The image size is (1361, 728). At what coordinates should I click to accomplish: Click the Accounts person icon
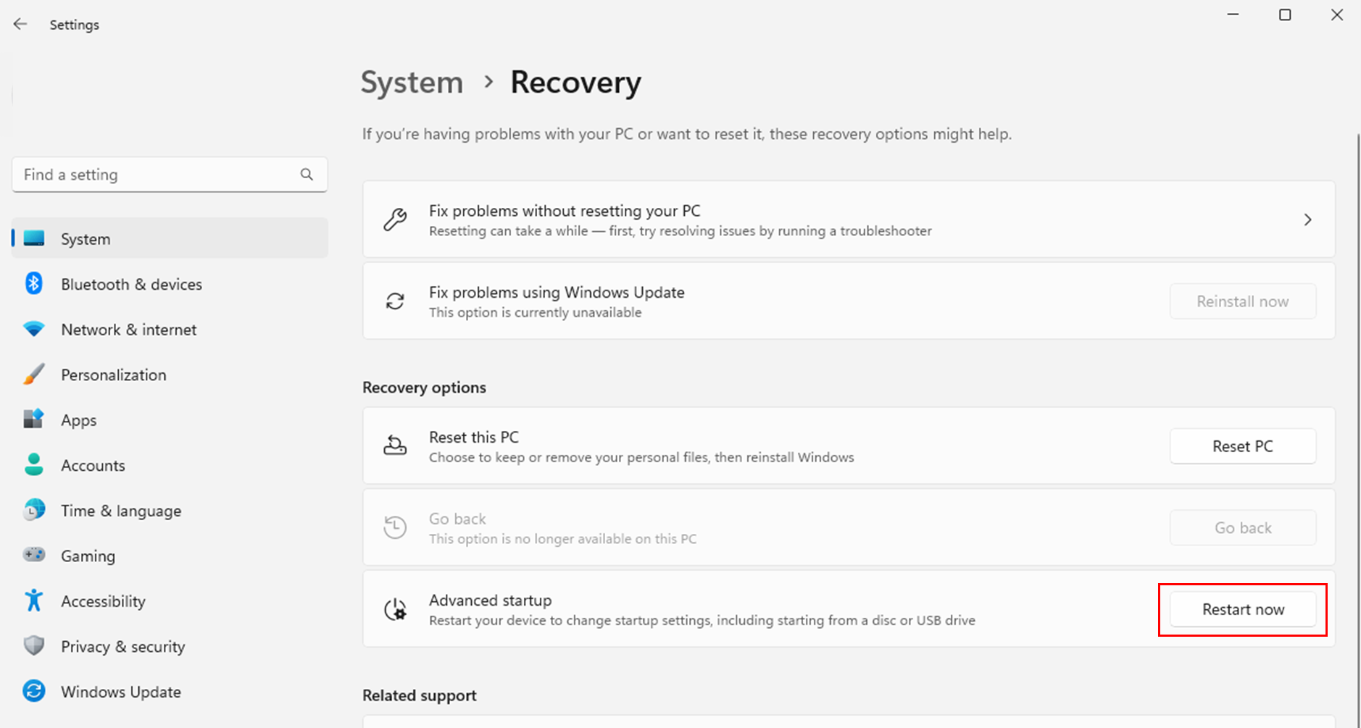[x=33, y=464]
